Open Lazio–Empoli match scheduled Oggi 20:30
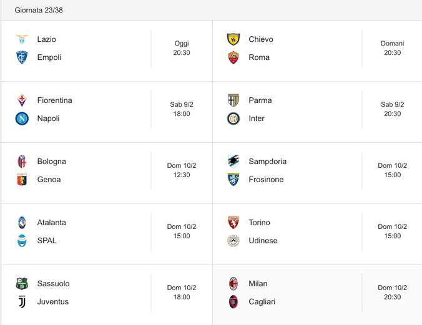422x325 pixels. pos(107,51)
